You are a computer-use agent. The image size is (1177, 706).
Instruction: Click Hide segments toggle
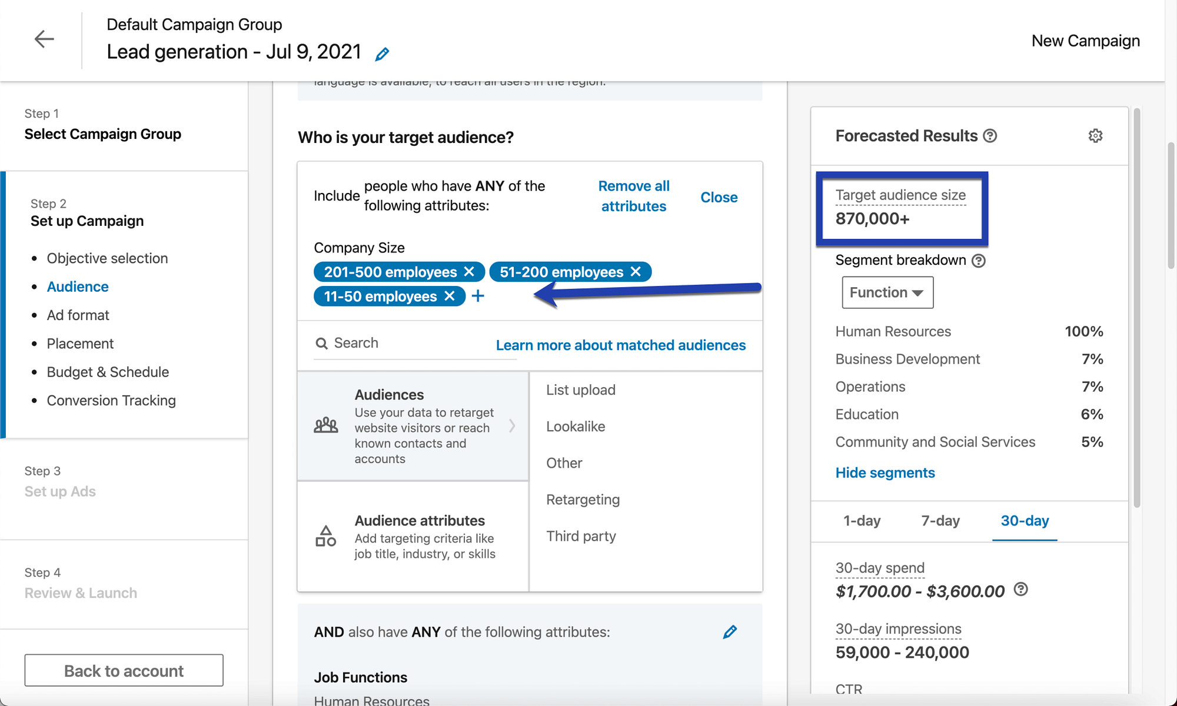tap(885, 471)
